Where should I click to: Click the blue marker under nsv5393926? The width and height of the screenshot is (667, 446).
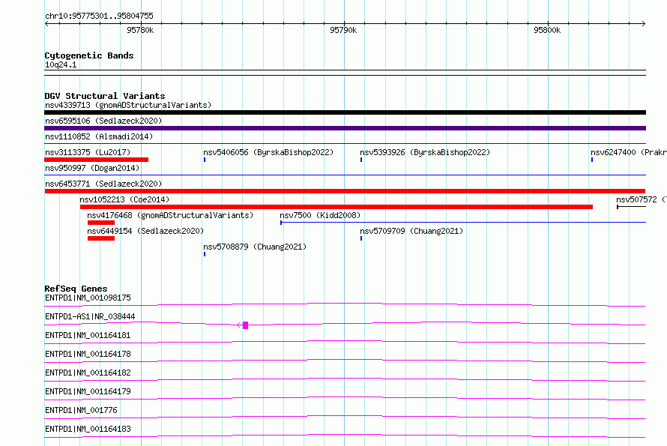361,160
